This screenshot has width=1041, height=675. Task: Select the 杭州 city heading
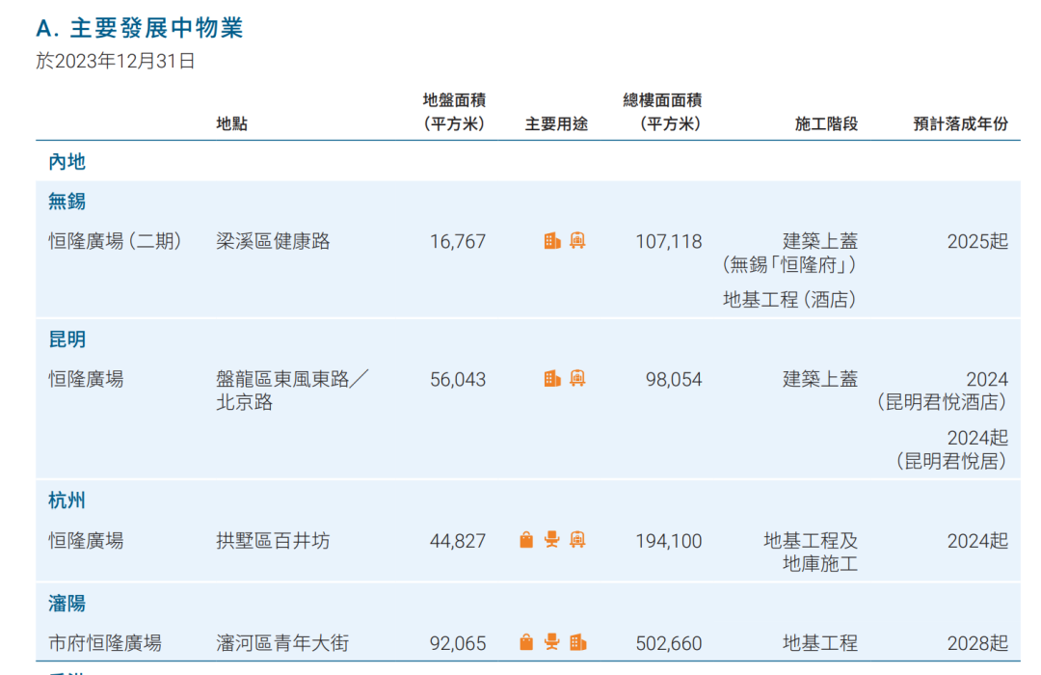(67, 500)
